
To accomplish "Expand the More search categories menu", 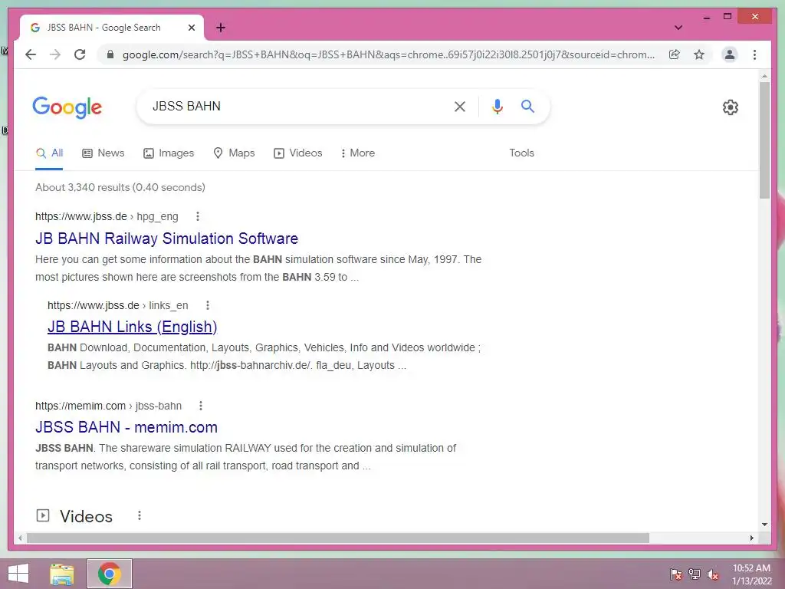I will [x=357, y=153].
